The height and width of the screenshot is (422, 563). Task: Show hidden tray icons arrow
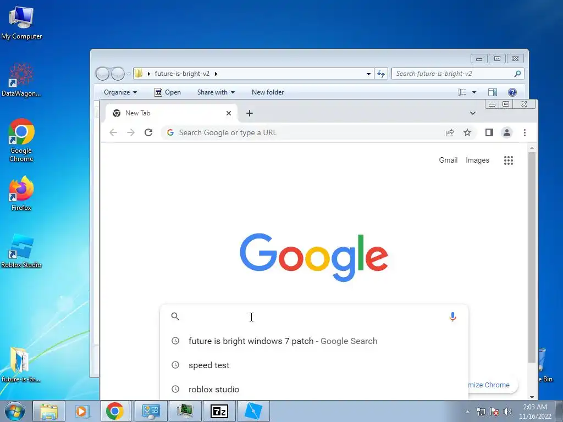(467, 412)
